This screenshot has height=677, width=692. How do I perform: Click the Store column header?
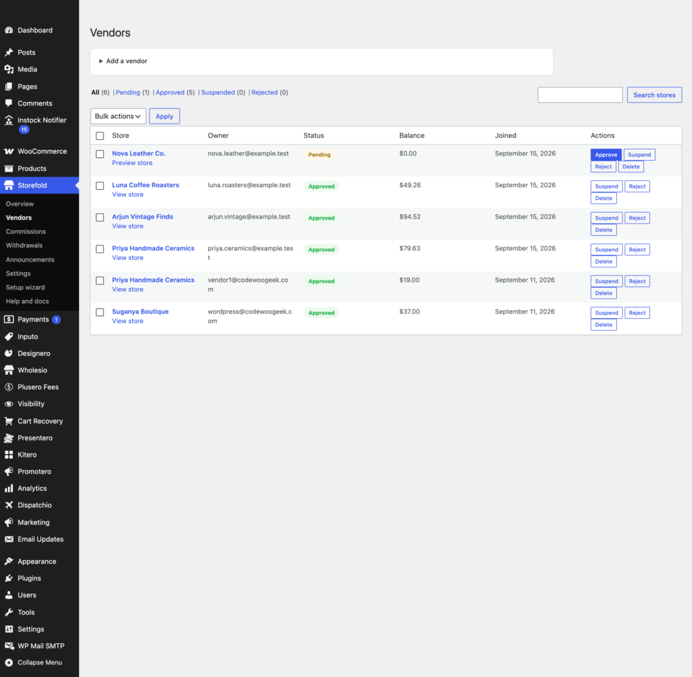pos(120,136)
